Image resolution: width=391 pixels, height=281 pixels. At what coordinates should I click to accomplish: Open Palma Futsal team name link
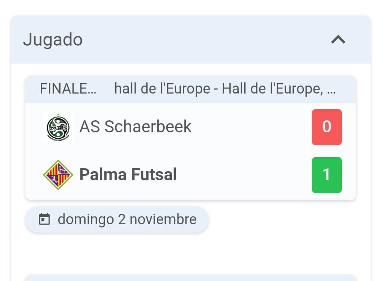pos(128,175)
